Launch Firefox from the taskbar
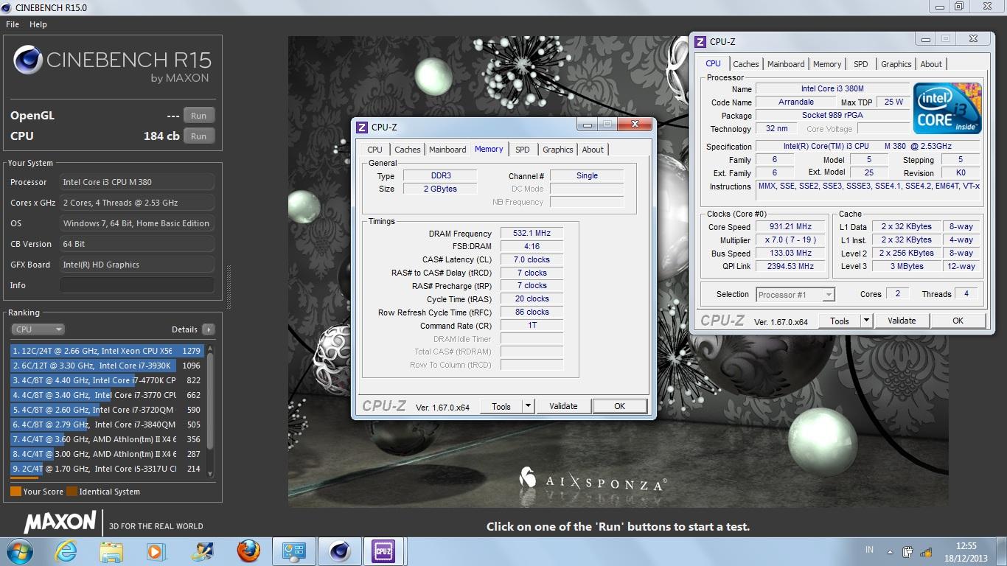Screen dimensions: 1007x566 tap(248, 551)
